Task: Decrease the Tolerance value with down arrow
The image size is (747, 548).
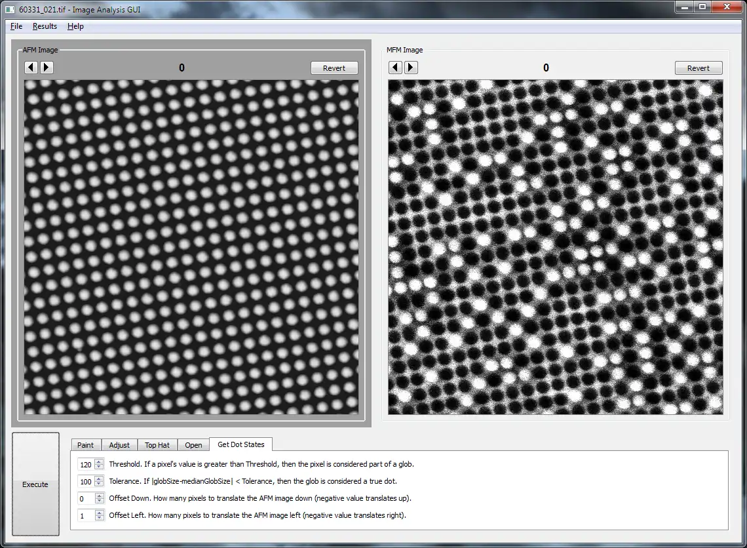Action: 99,484
